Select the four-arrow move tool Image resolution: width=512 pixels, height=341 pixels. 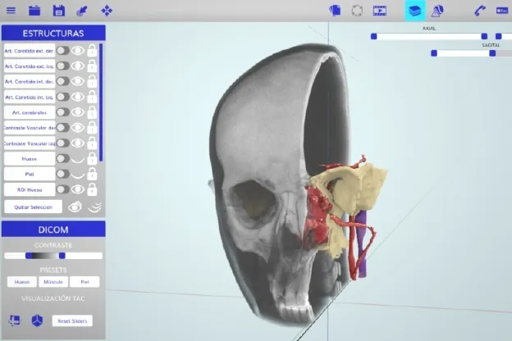[107, 11]
